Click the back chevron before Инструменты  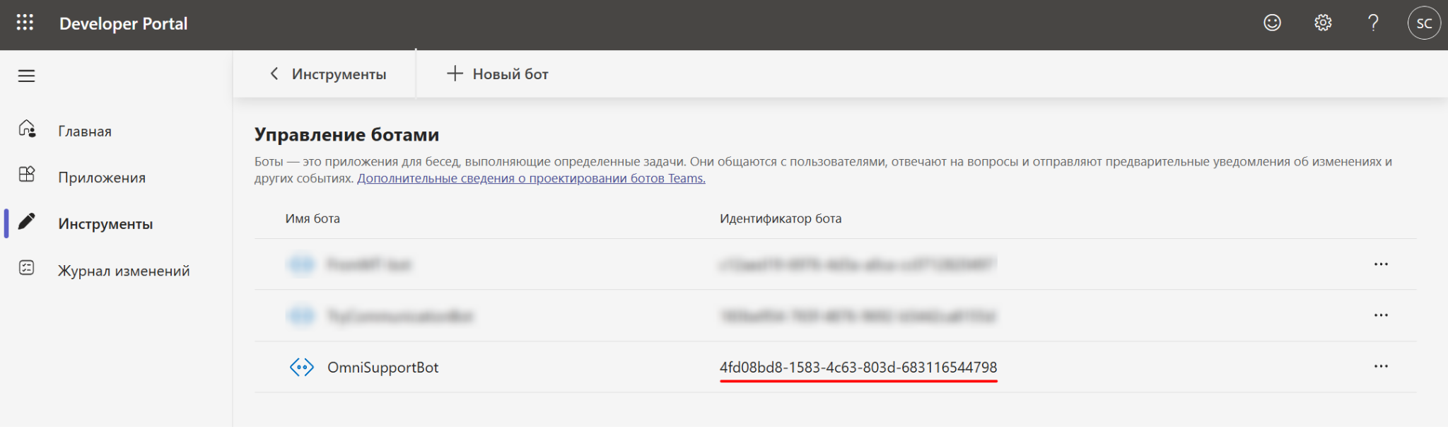coord(274,74)
